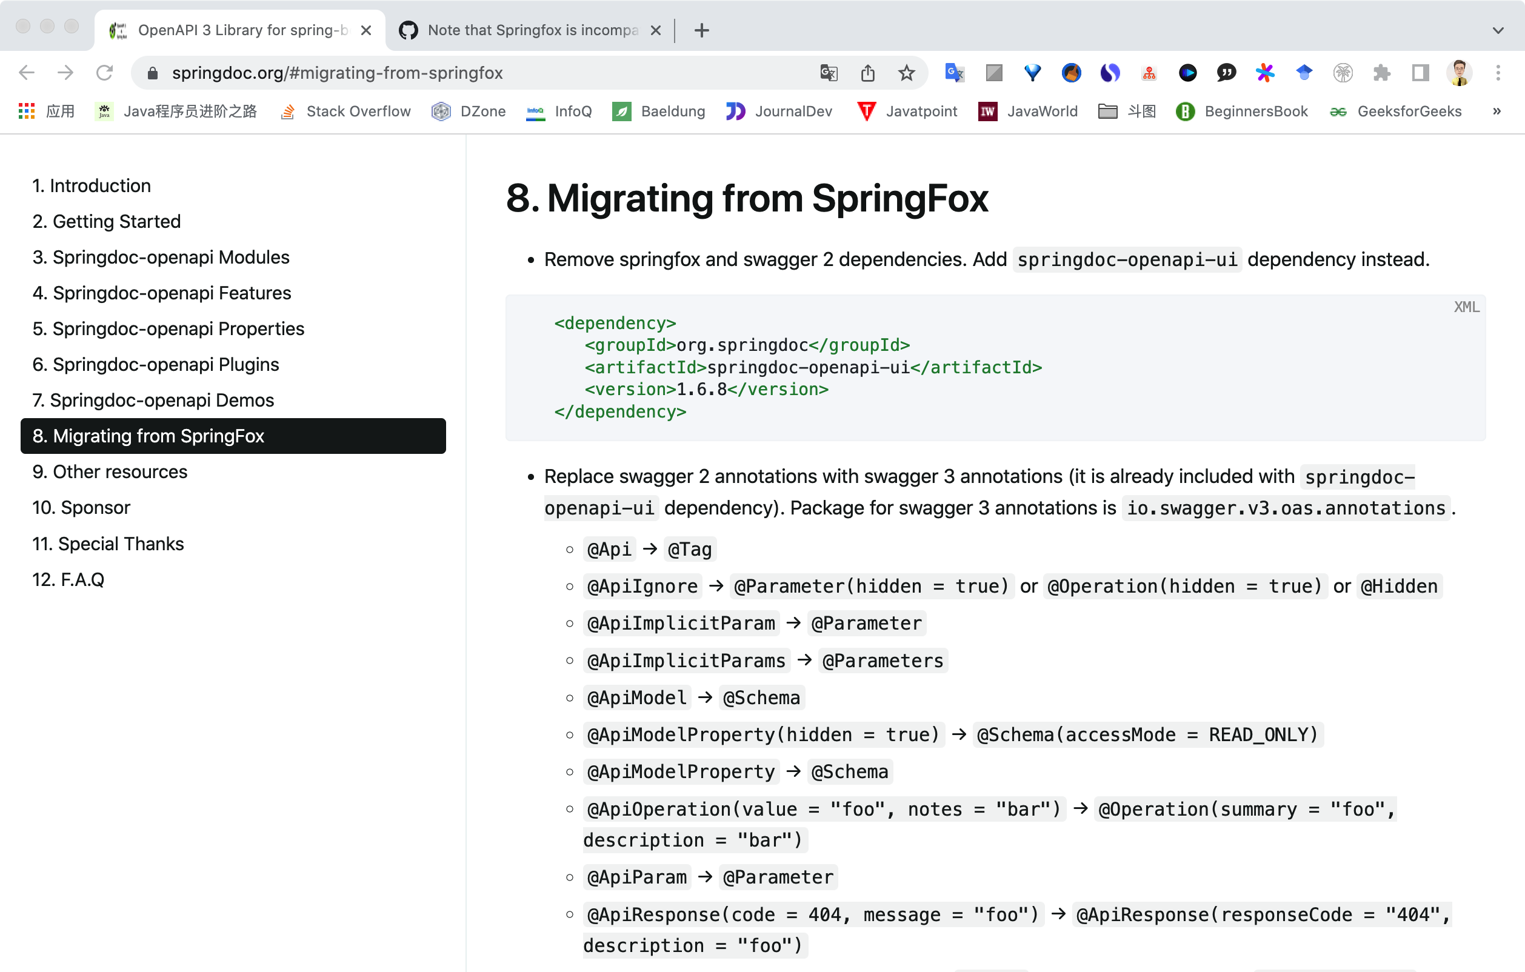Open the 斗图 bookmarks folder
Viewport: 1525px width, 972px height.
pyautogui.click(x=1127, y=112)
